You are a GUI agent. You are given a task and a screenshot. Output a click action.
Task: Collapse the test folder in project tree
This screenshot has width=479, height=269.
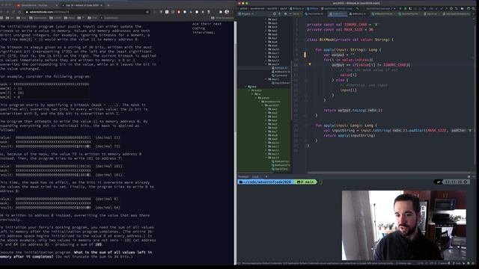tap(246, 87)
